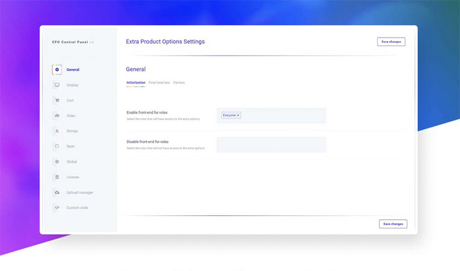Image resolution: width=460 pixels, height=271 pixels.
Task: Remove the Everyone role tag
Action: 238,115
